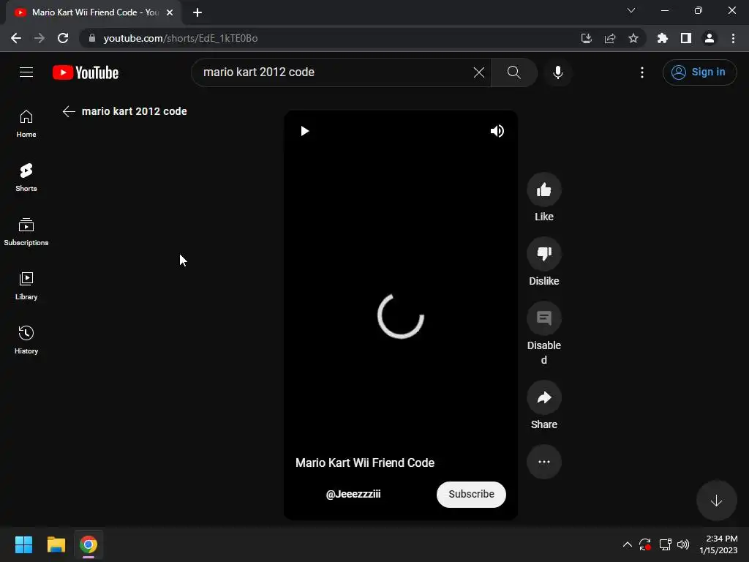The width and height of the screenshot is (749, 562).
Task: Share this Short
Action: [x=543, y=397]
